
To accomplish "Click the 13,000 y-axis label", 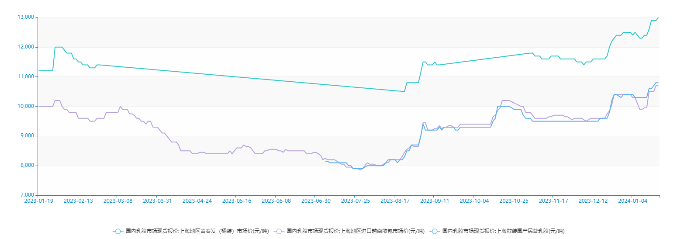I will 26,17.
